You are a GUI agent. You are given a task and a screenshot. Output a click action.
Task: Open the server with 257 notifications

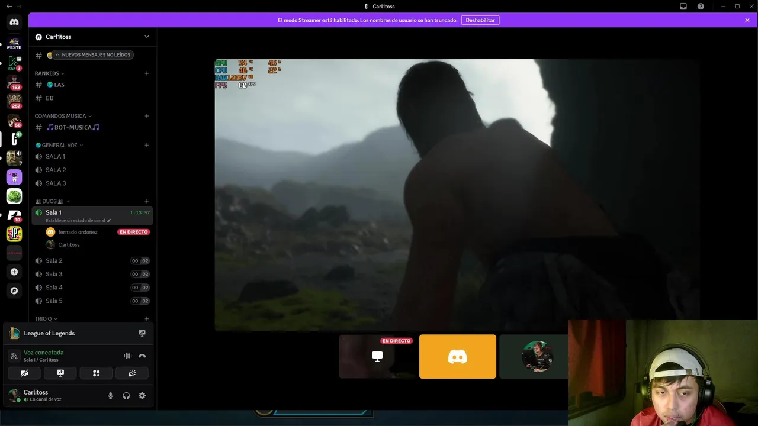point(14,101)
